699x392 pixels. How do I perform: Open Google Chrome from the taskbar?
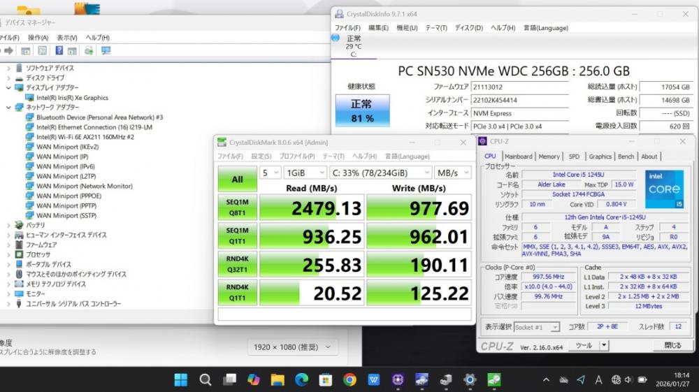pyautogui.click(x=349, y=379)
